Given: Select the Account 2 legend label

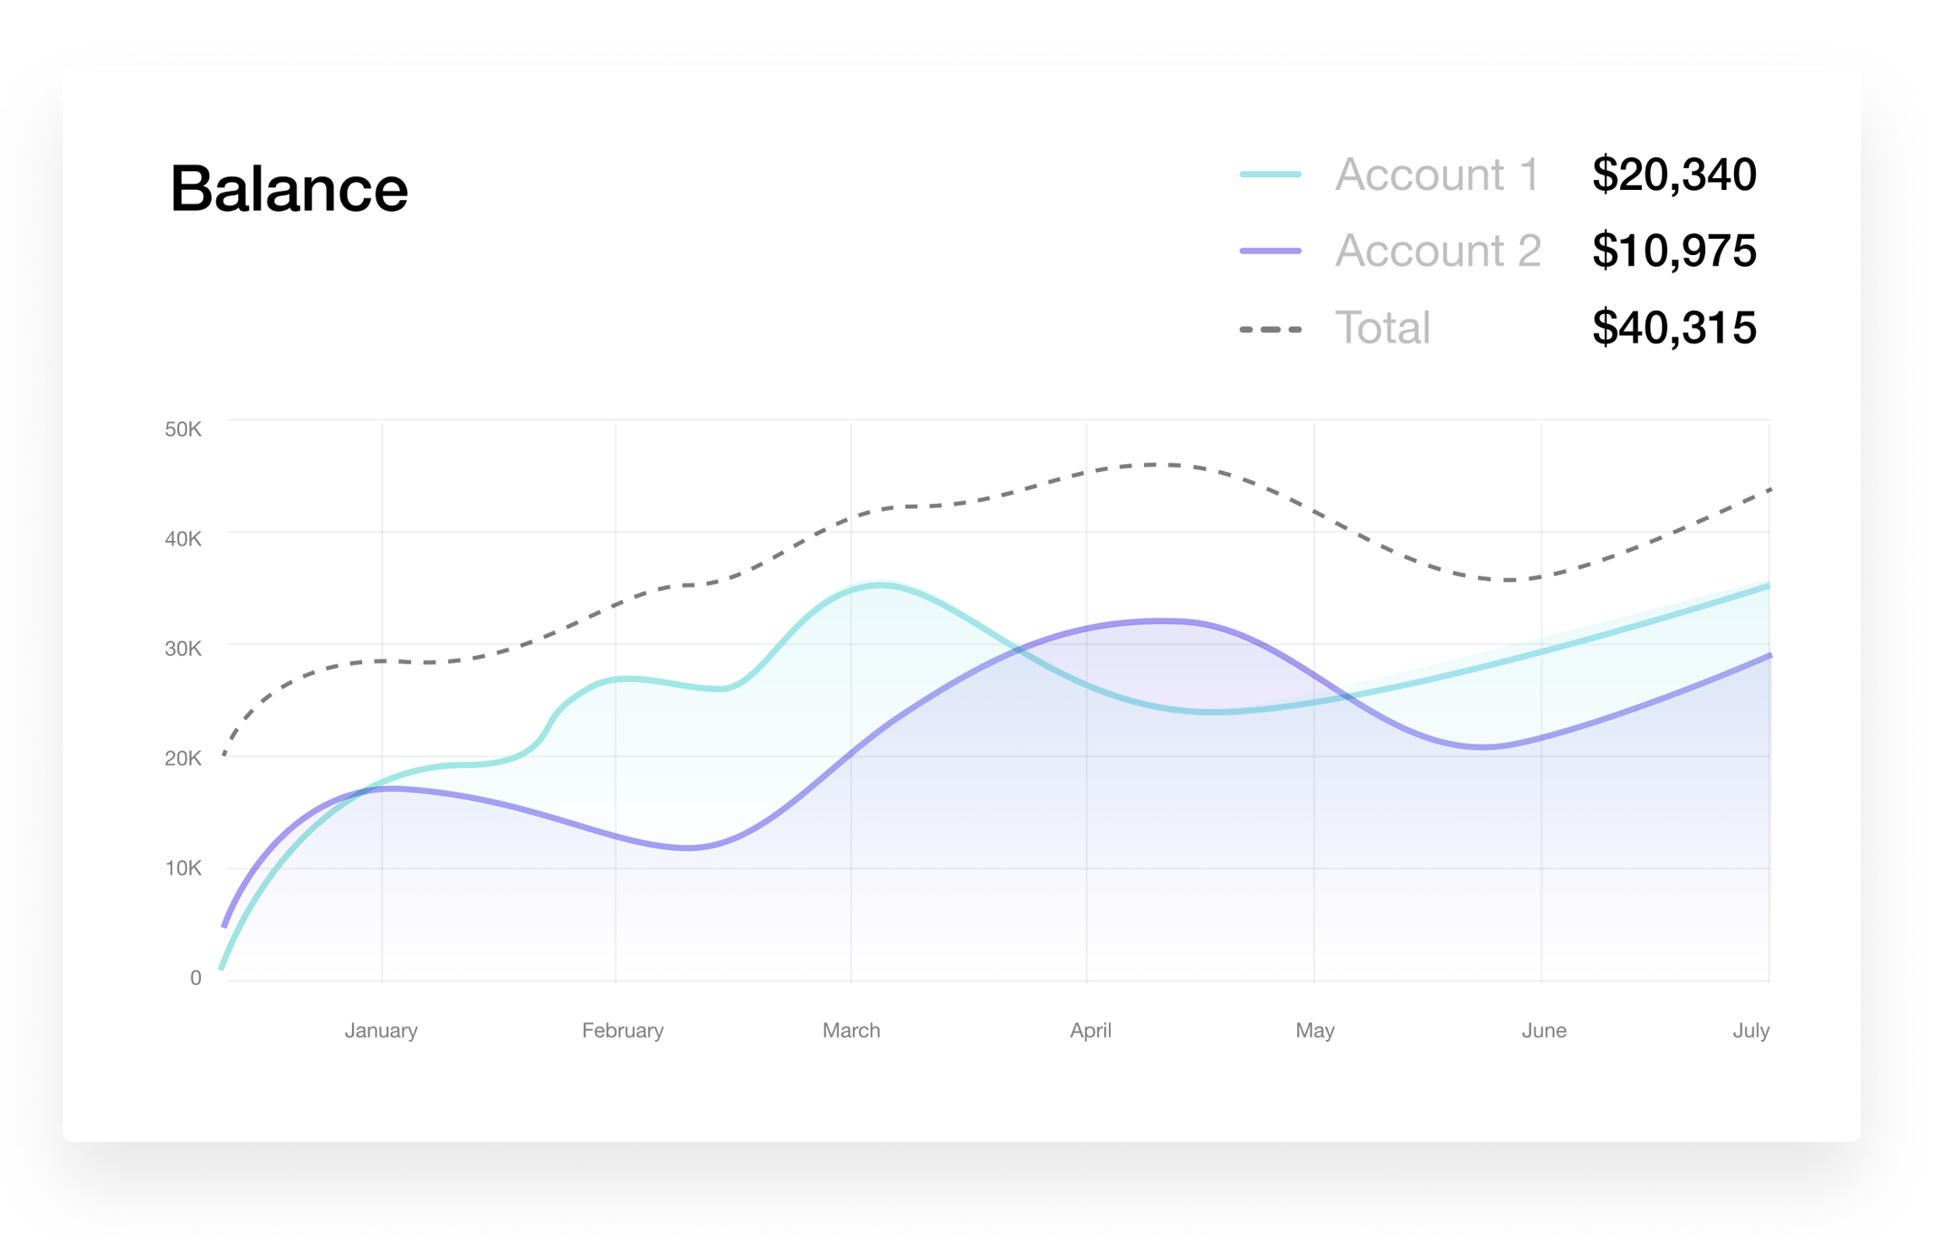Looking at the screenshot, I should 1438,251.
